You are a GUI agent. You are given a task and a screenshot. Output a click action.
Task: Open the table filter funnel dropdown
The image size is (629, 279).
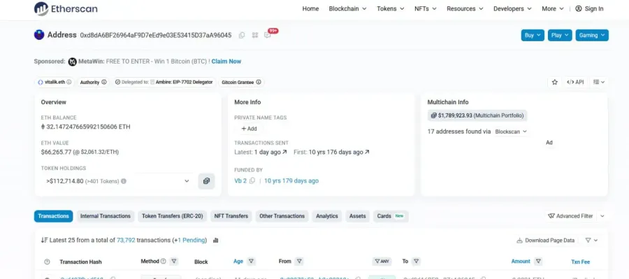coord(591,241)
